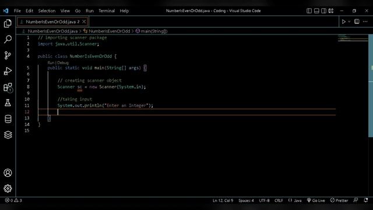Screen dimensions: 373x210
Task: Open the File menu
Action: pyautogui.click(x=17, y=10)
